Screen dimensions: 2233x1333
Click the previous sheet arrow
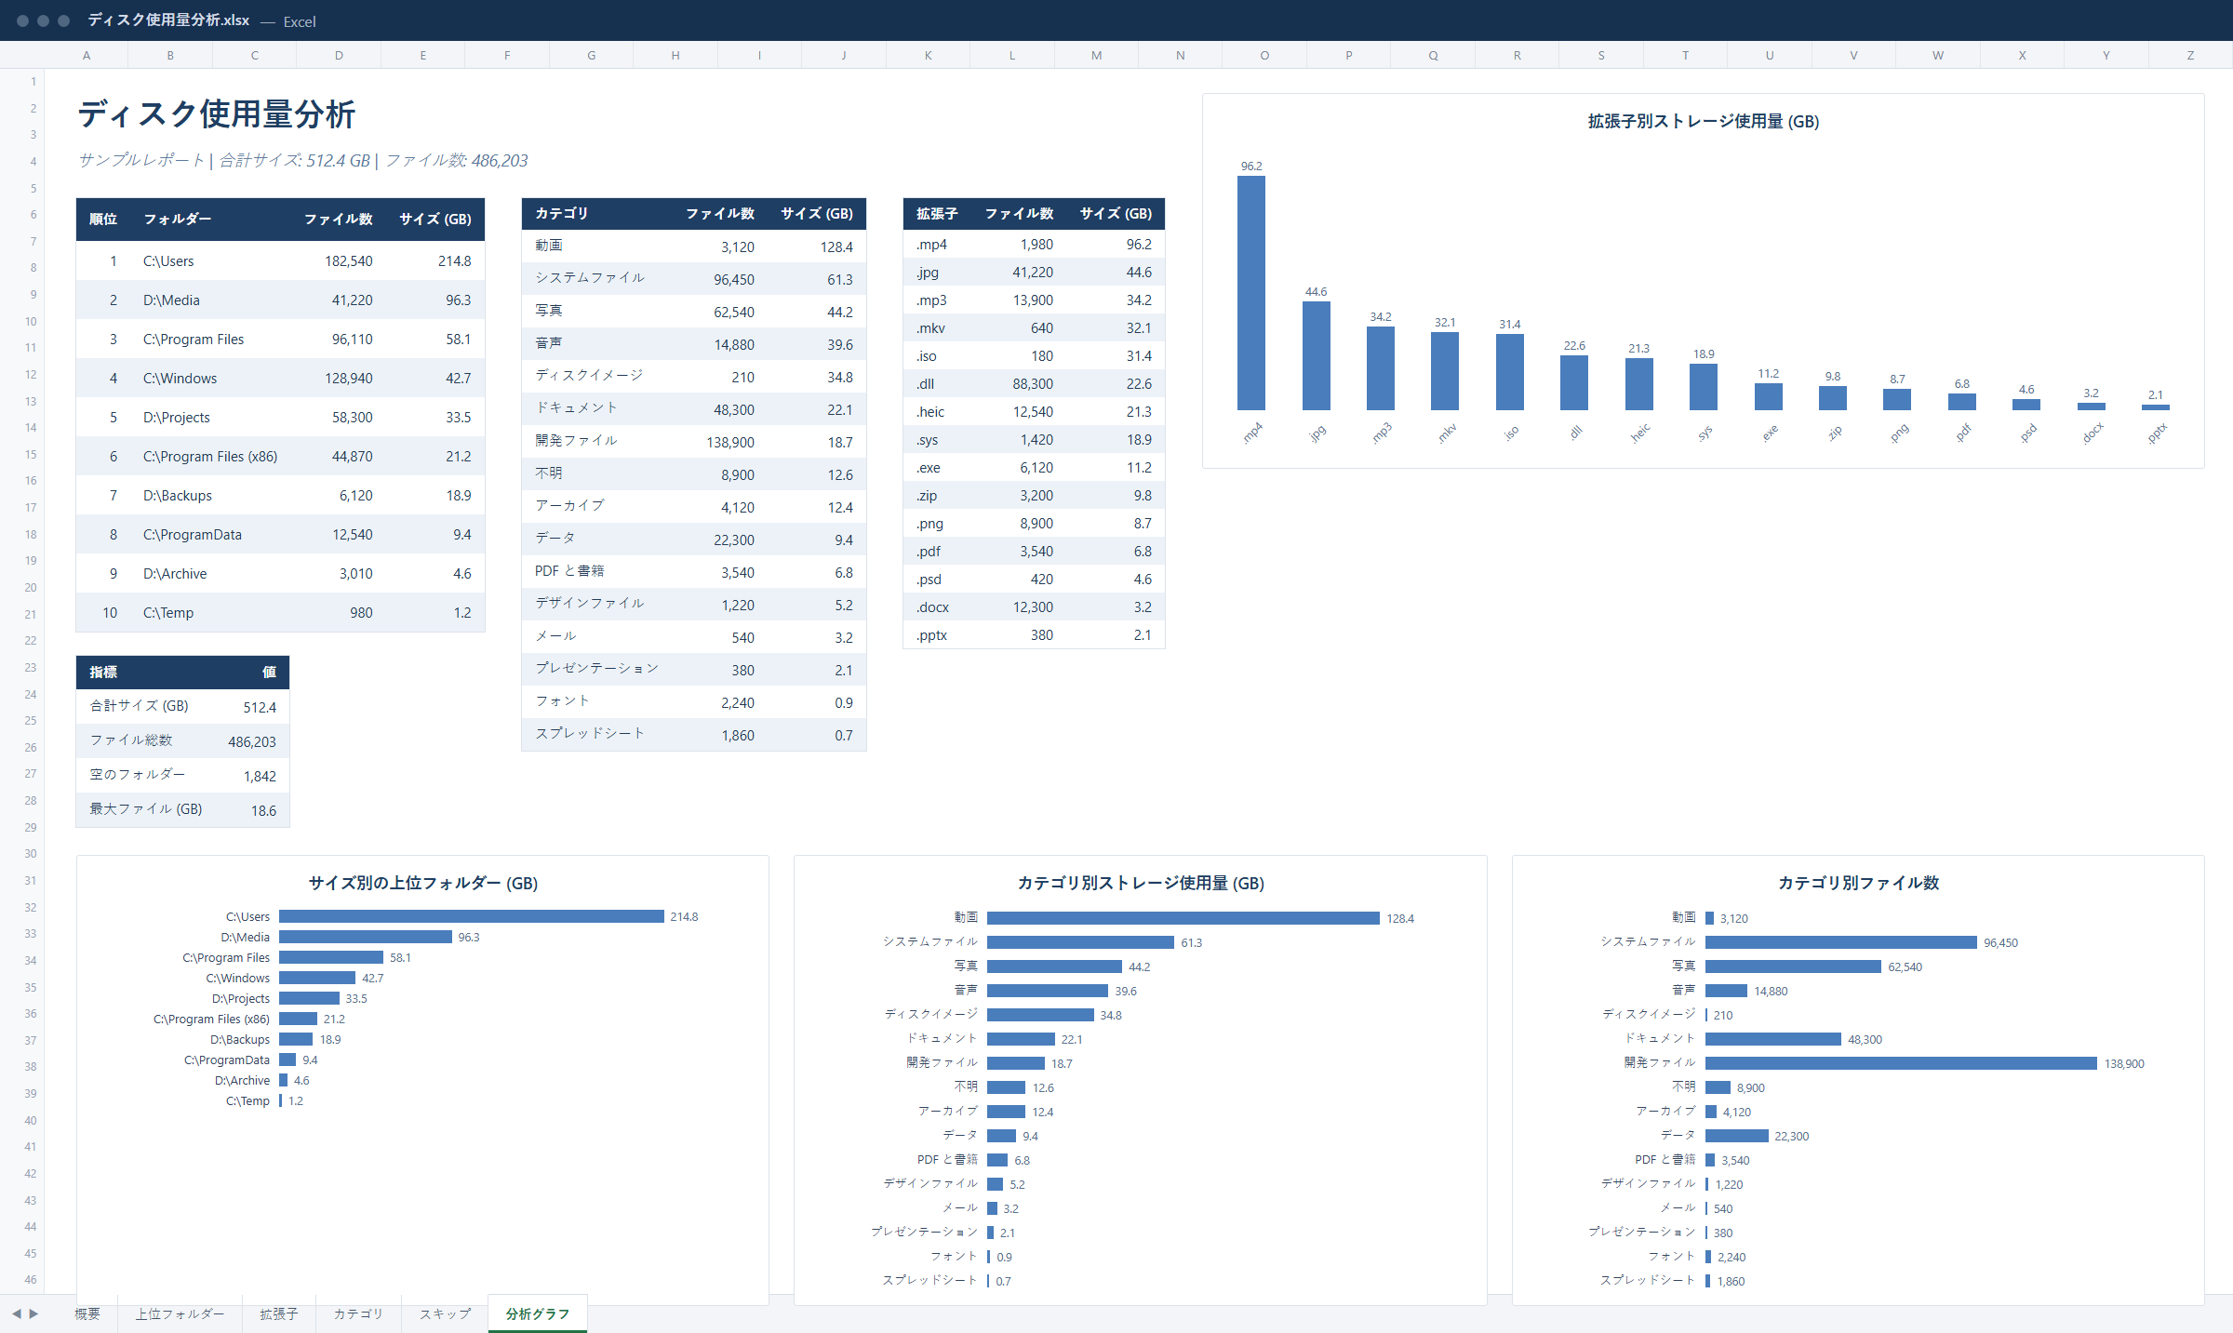pos(16,1313)
